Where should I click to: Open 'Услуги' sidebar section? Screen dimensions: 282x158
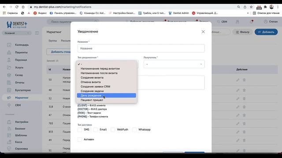coord(19,68)
